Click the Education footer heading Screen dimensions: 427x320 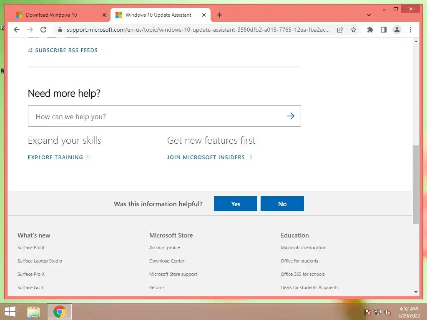[295, 235]
